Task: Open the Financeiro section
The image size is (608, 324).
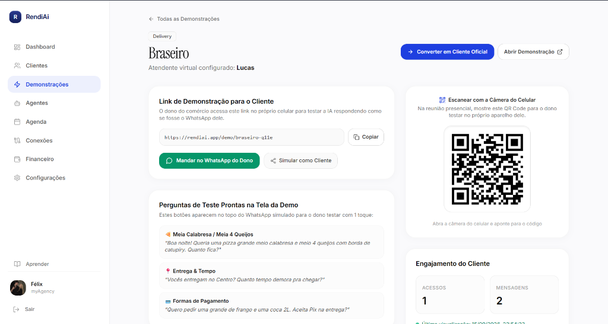Action: (x=54, y=159)
